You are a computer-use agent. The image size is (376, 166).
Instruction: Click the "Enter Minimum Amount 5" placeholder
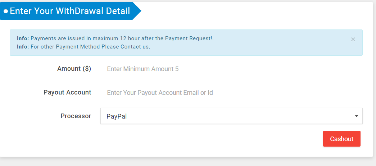coord(143,69)
